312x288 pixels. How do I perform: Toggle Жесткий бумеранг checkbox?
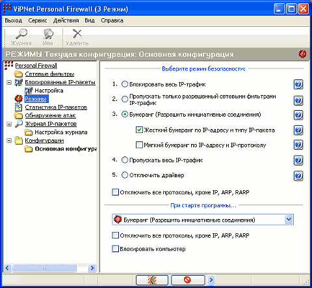(139, 130)
